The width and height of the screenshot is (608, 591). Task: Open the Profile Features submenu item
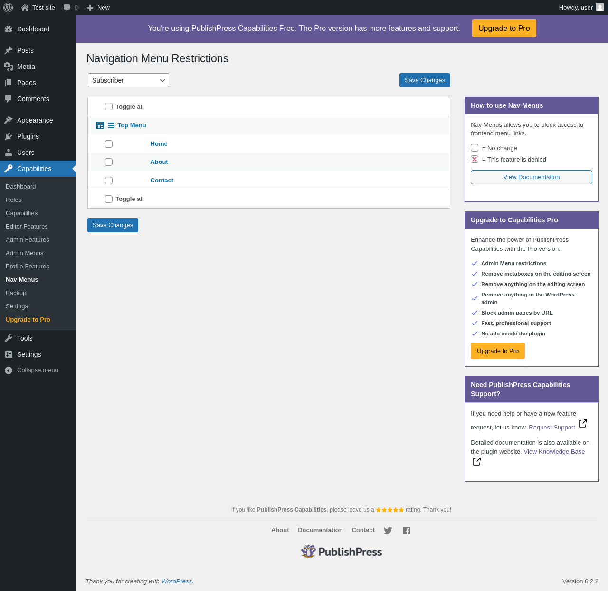point(28,267)
